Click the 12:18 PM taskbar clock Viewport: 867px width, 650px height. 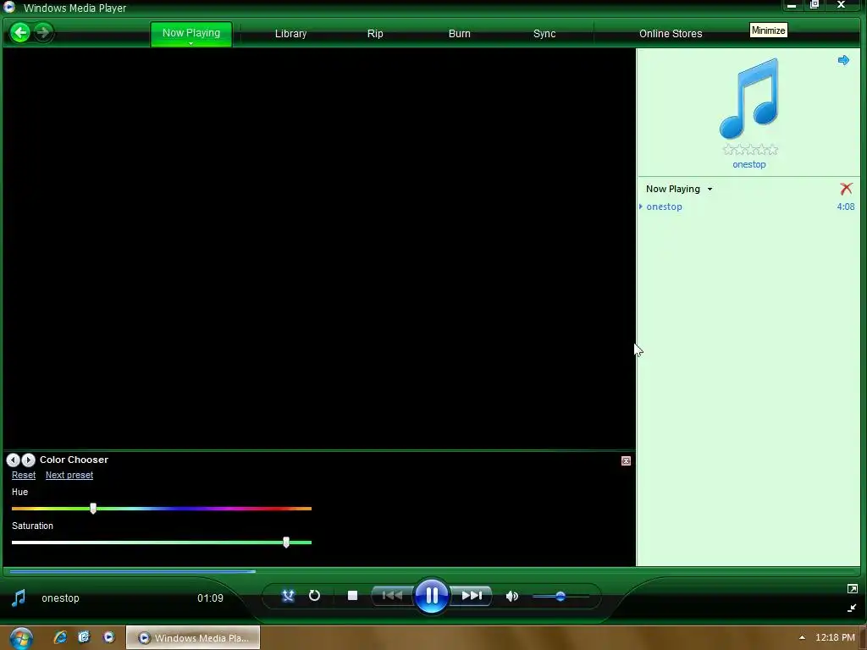tap(835, 638)
